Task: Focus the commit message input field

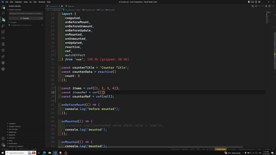Action: 26,13
